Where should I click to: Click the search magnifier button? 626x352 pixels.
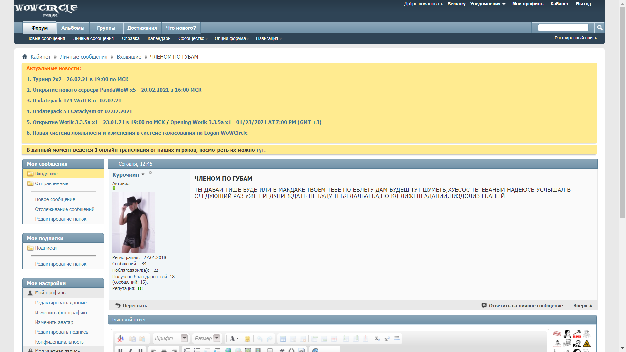coord(600,28)
